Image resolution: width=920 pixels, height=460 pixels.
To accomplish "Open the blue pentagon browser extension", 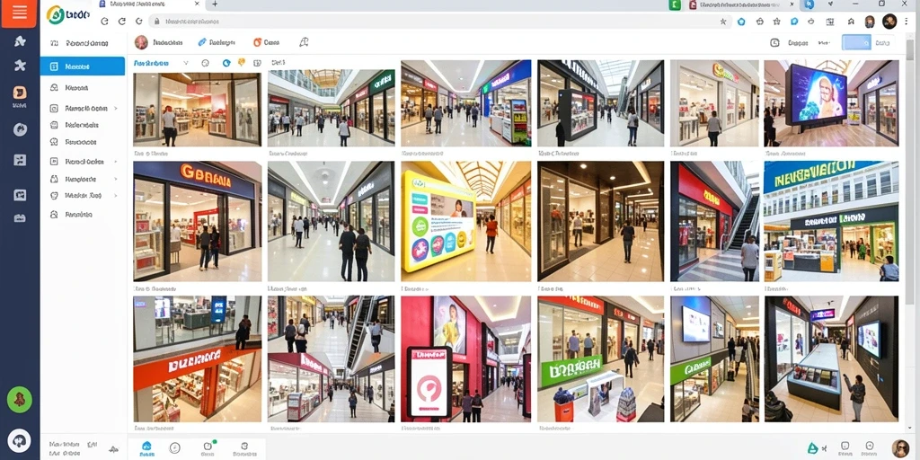I will [741, 22].
